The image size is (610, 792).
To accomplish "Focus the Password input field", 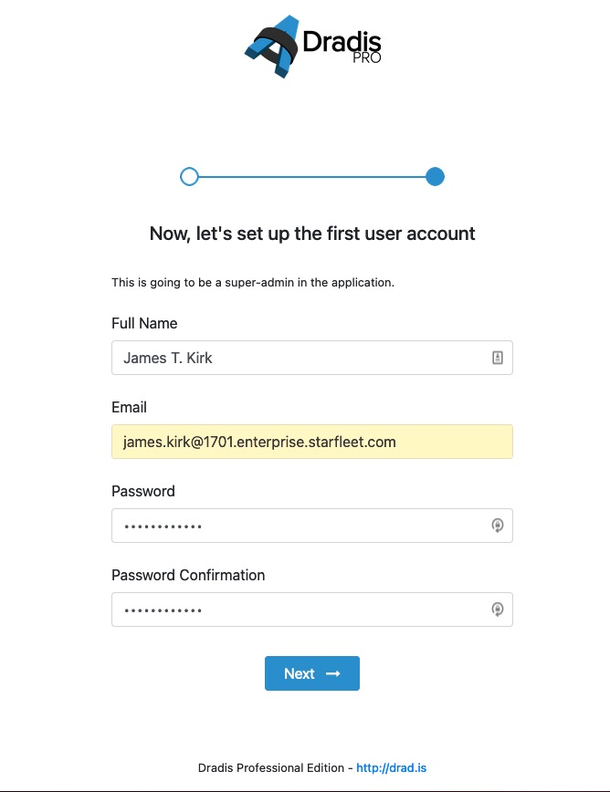I will 312,526.
